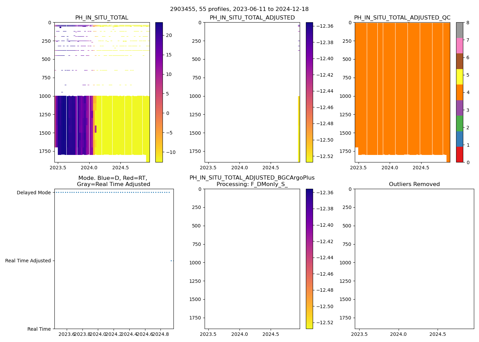The height and width of the screenshot is (342, 479).
Task: Click the Mode plot title text
Action: coord(113,181)
